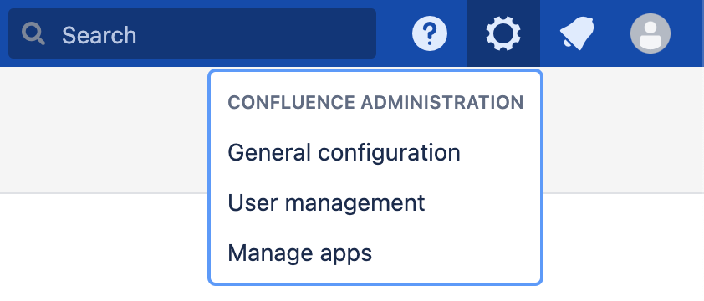
Task: Follow the General configuration link
Action: click(x=344, y=153)
